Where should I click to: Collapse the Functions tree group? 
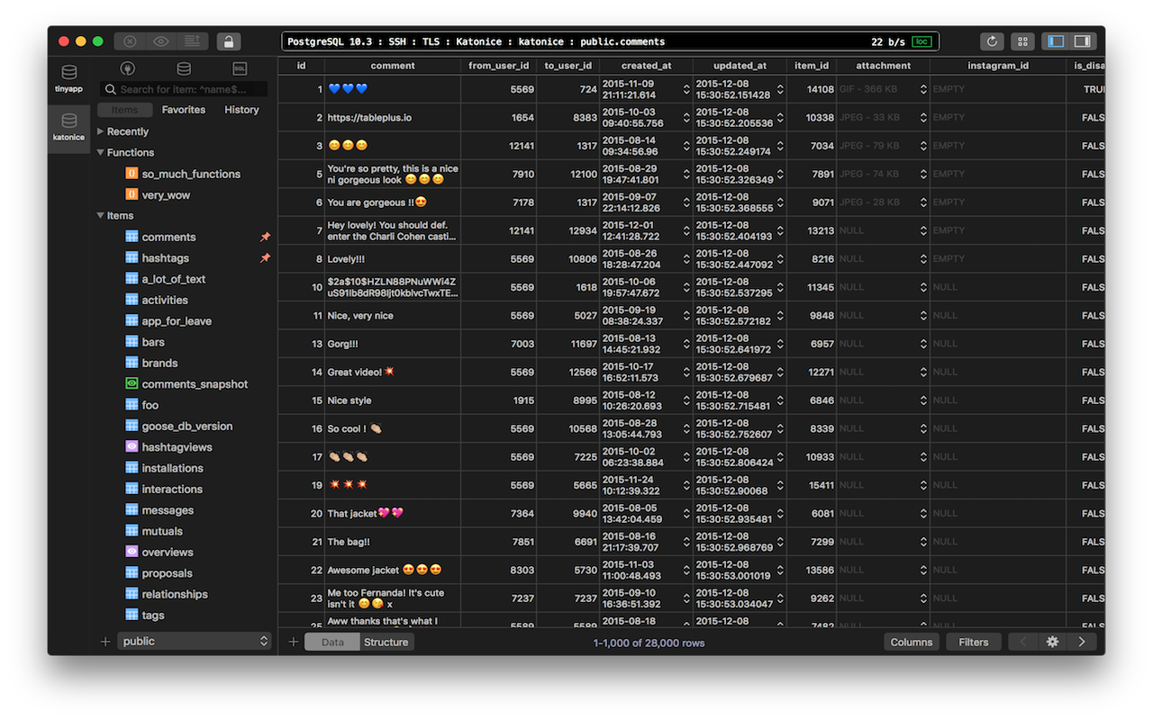coord(101,153)
